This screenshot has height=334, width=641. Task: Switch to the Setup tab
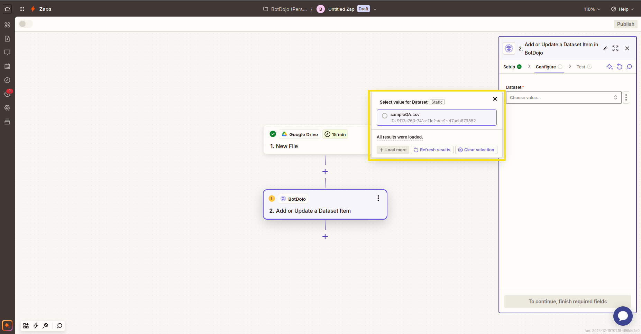click(512, 67)
